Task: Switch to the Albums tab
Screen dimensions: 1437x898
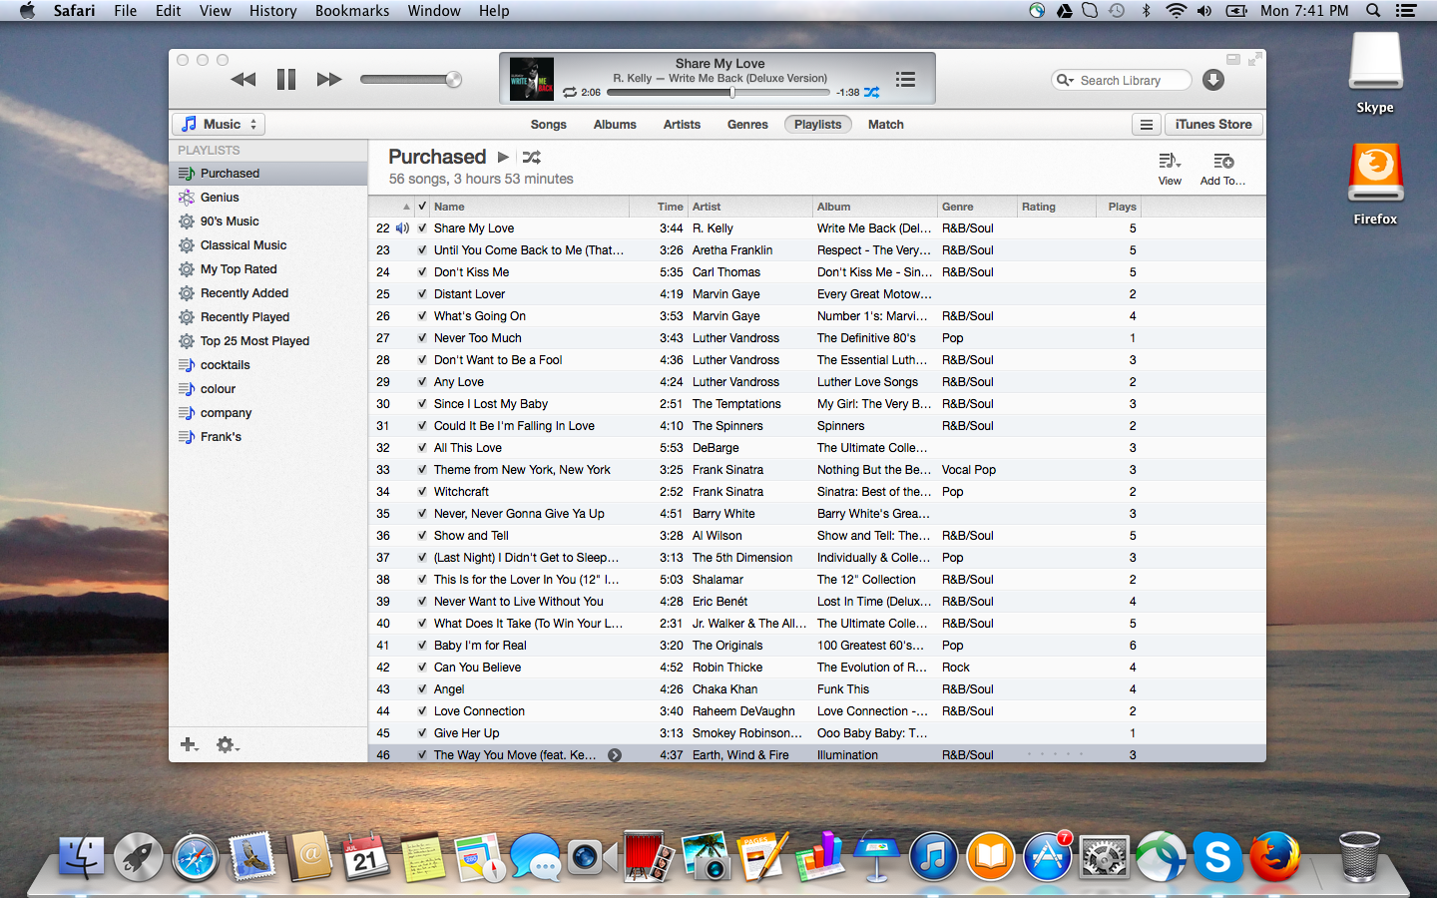Action: 615,125
